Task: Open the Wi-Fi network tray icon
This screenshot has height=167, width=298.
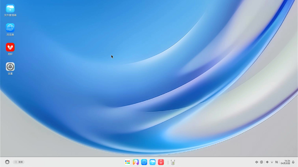Action: (272, 162)
